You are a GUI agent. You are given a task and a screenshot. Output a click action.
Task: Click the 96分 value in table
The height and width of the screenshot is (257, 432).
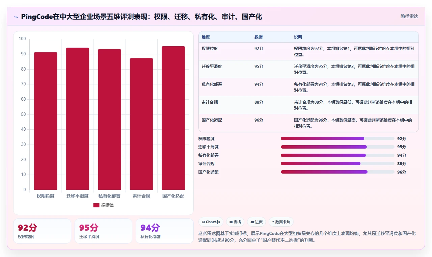click(x=259, y=120)
